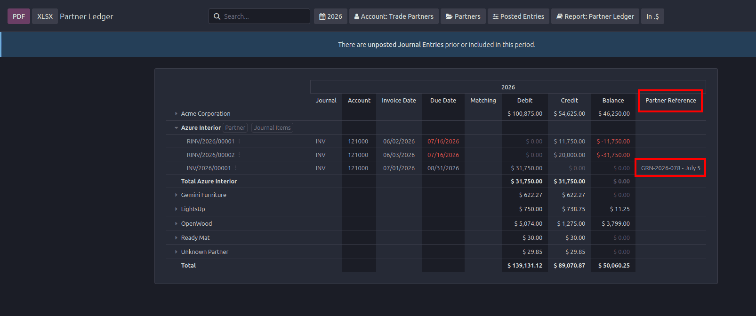
Task: Click the Journal column header
Action: (x=326, y=101)
